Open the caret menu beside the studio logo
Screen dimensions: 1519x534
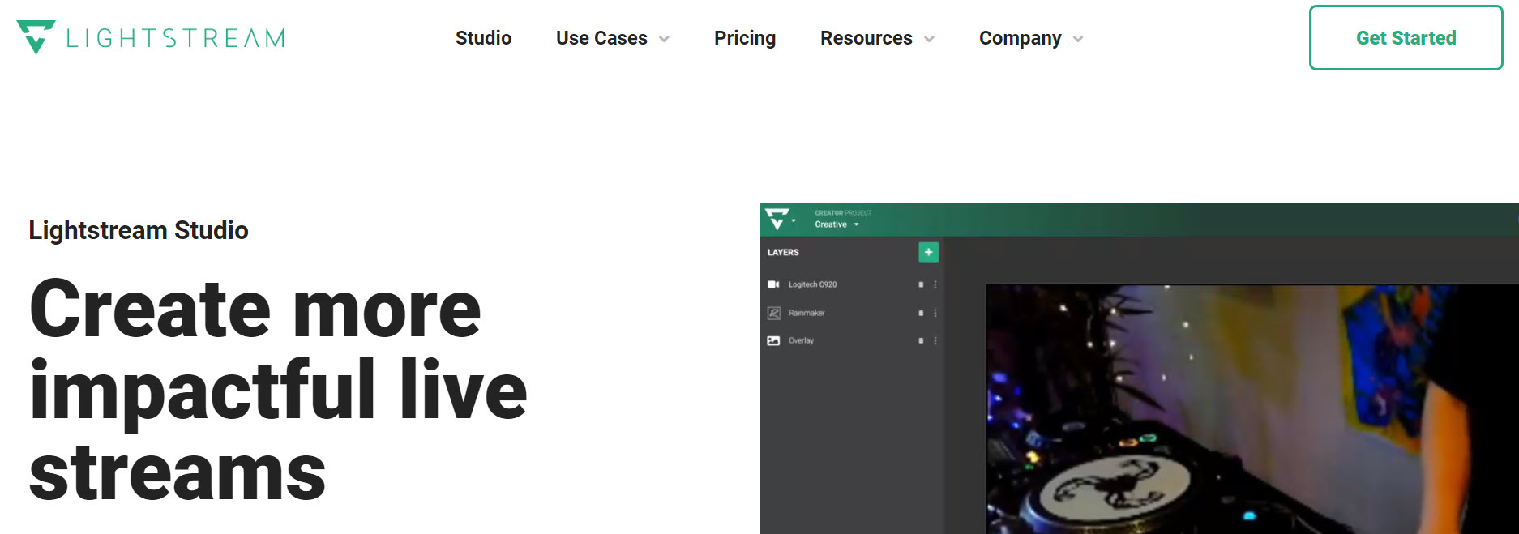click(x=794, y=221)
